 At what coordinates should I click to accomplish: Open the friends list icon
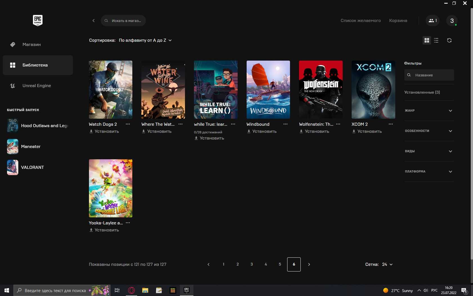coord(432,21)
